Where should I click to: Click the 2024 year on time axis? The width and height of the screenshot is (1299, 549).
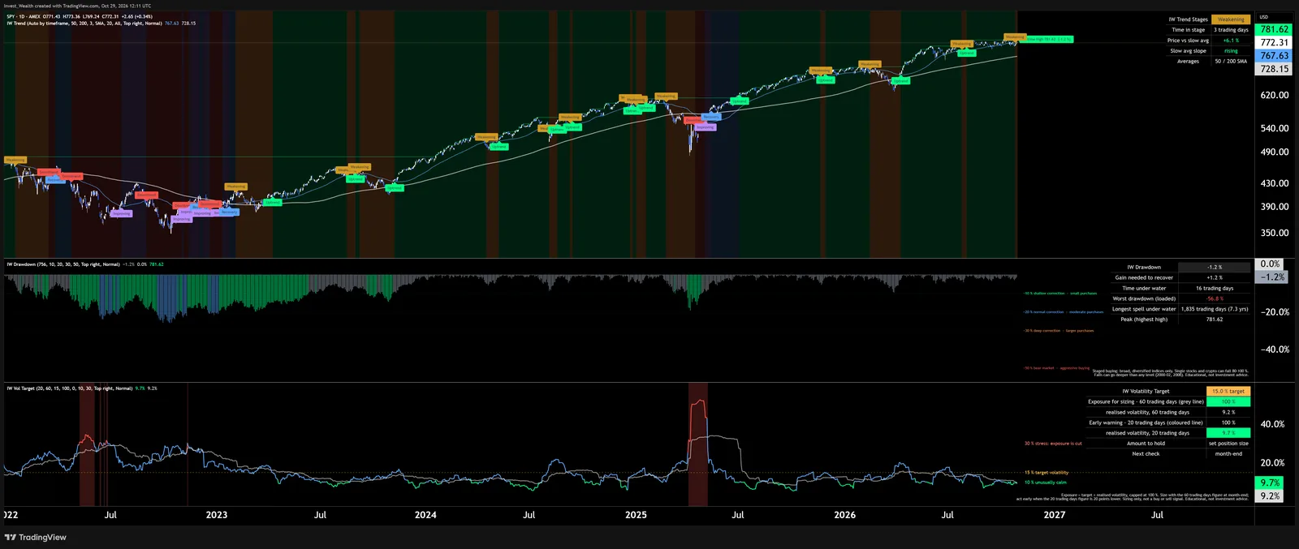coord(425,515)
